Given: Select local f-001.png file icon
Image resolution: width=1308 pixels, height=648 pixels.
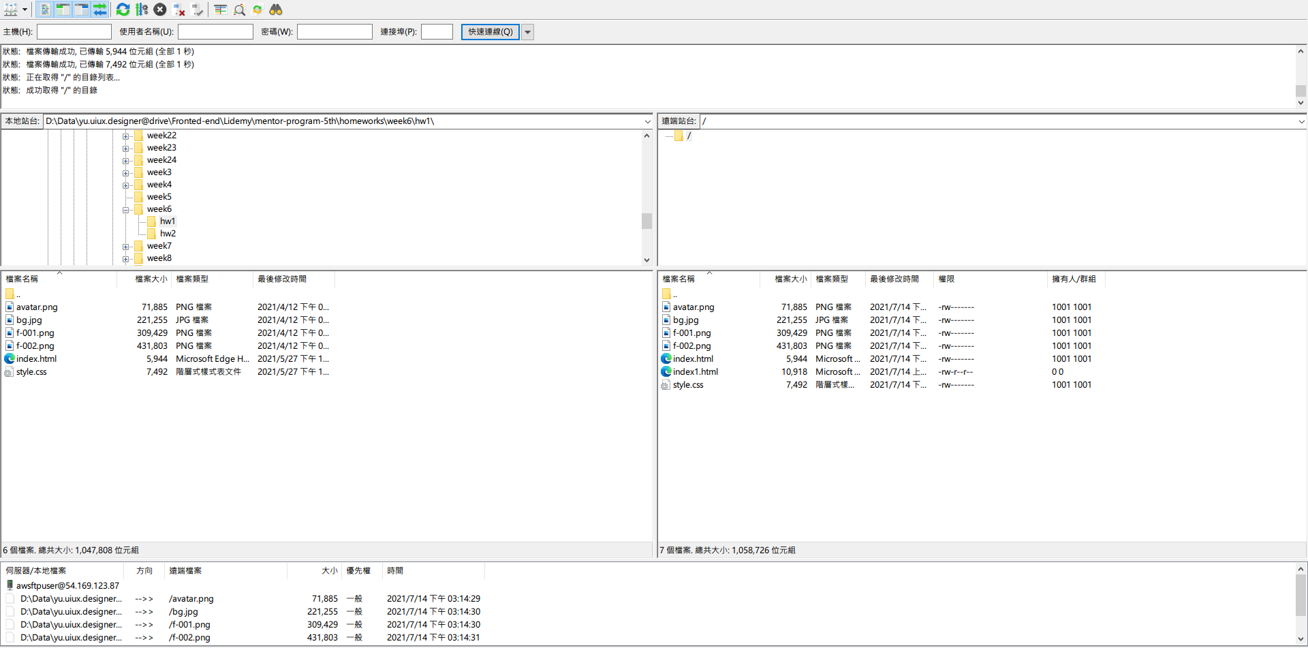Looking at the screenshot, I should pyautogui.click(x=10, y=333).
